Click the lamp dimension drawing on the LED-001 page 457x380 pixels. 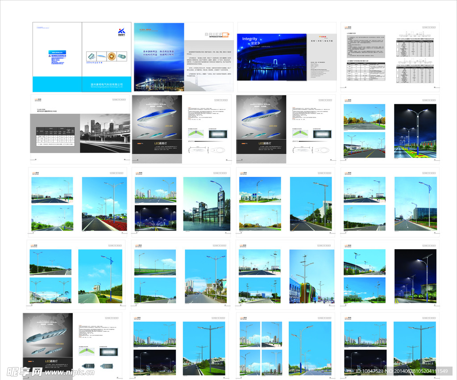click(x=207, y=150)
